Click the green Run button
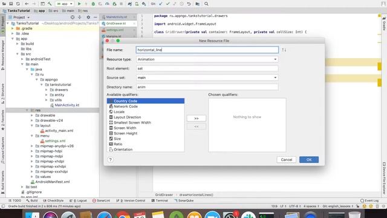The image size is (387, 218). pos(79,4)
